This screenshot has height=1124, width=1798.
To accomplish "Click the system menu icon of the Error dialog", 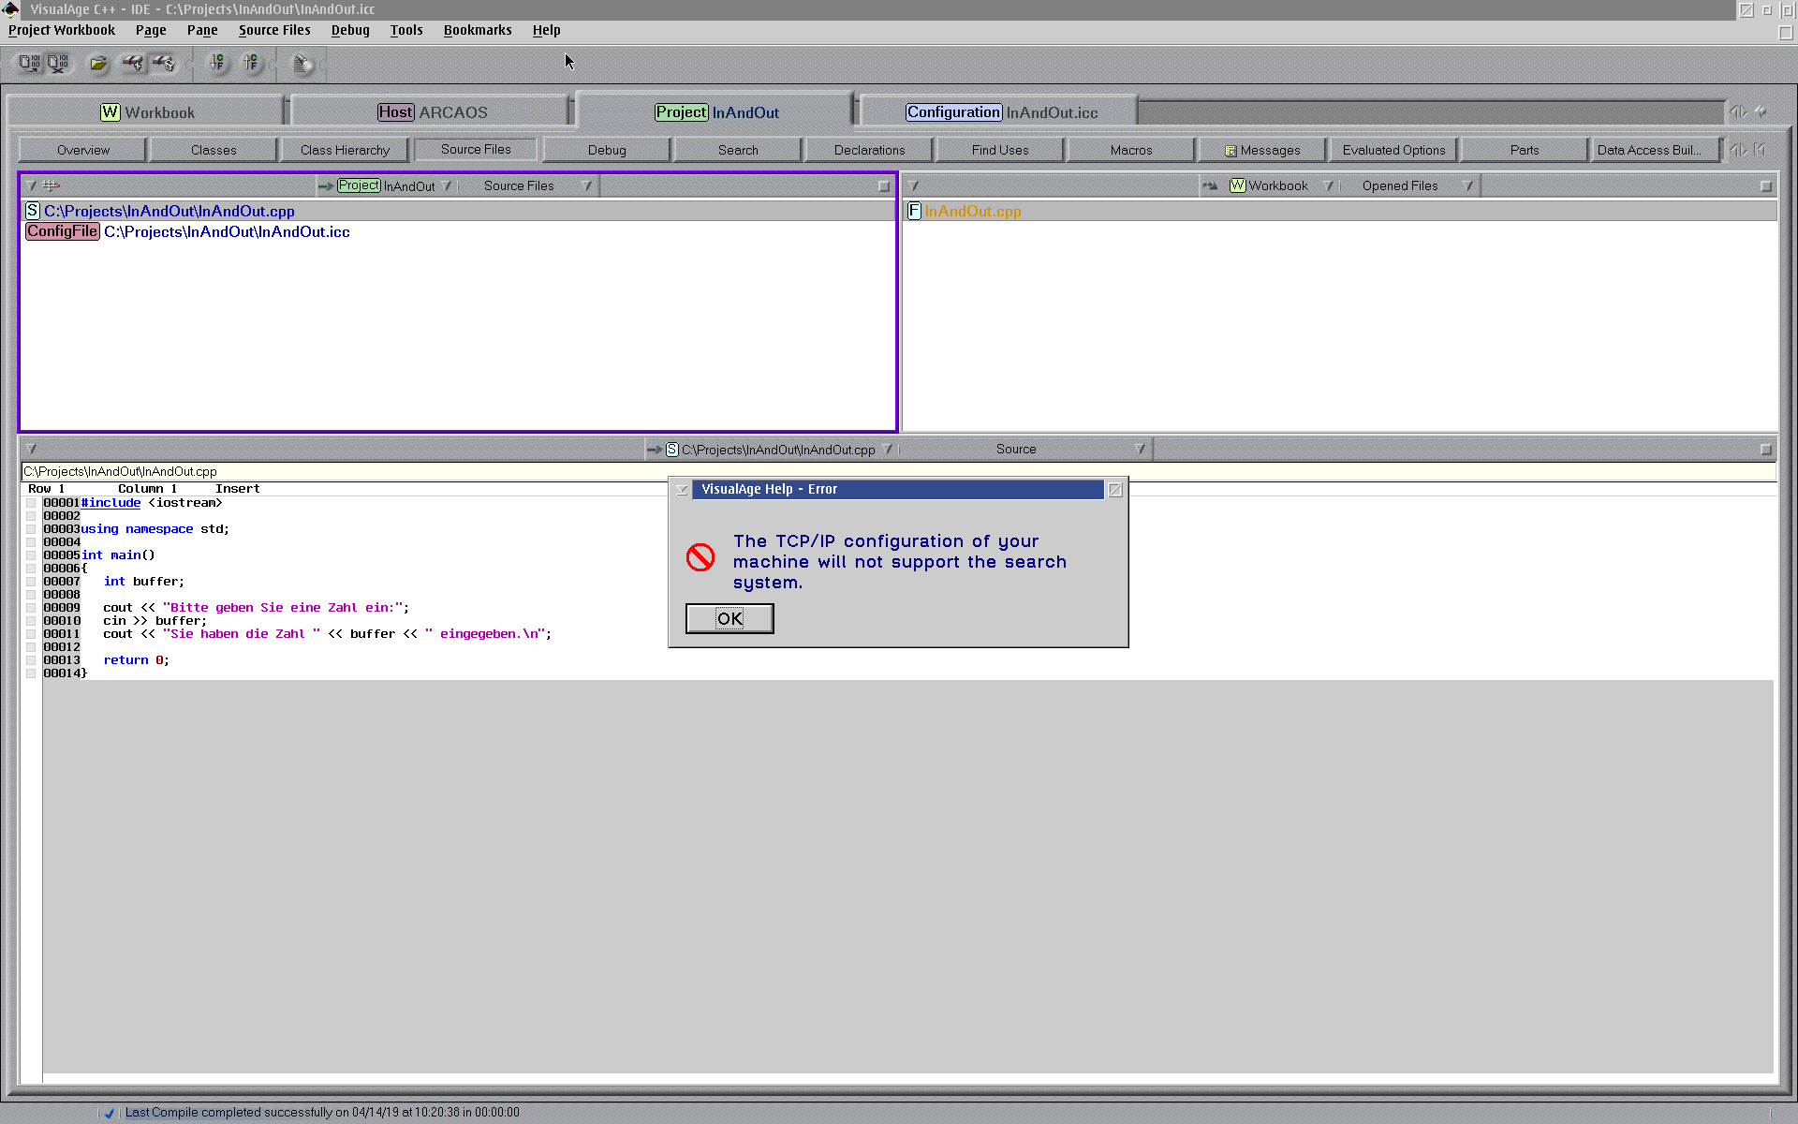I will point(682,490).
